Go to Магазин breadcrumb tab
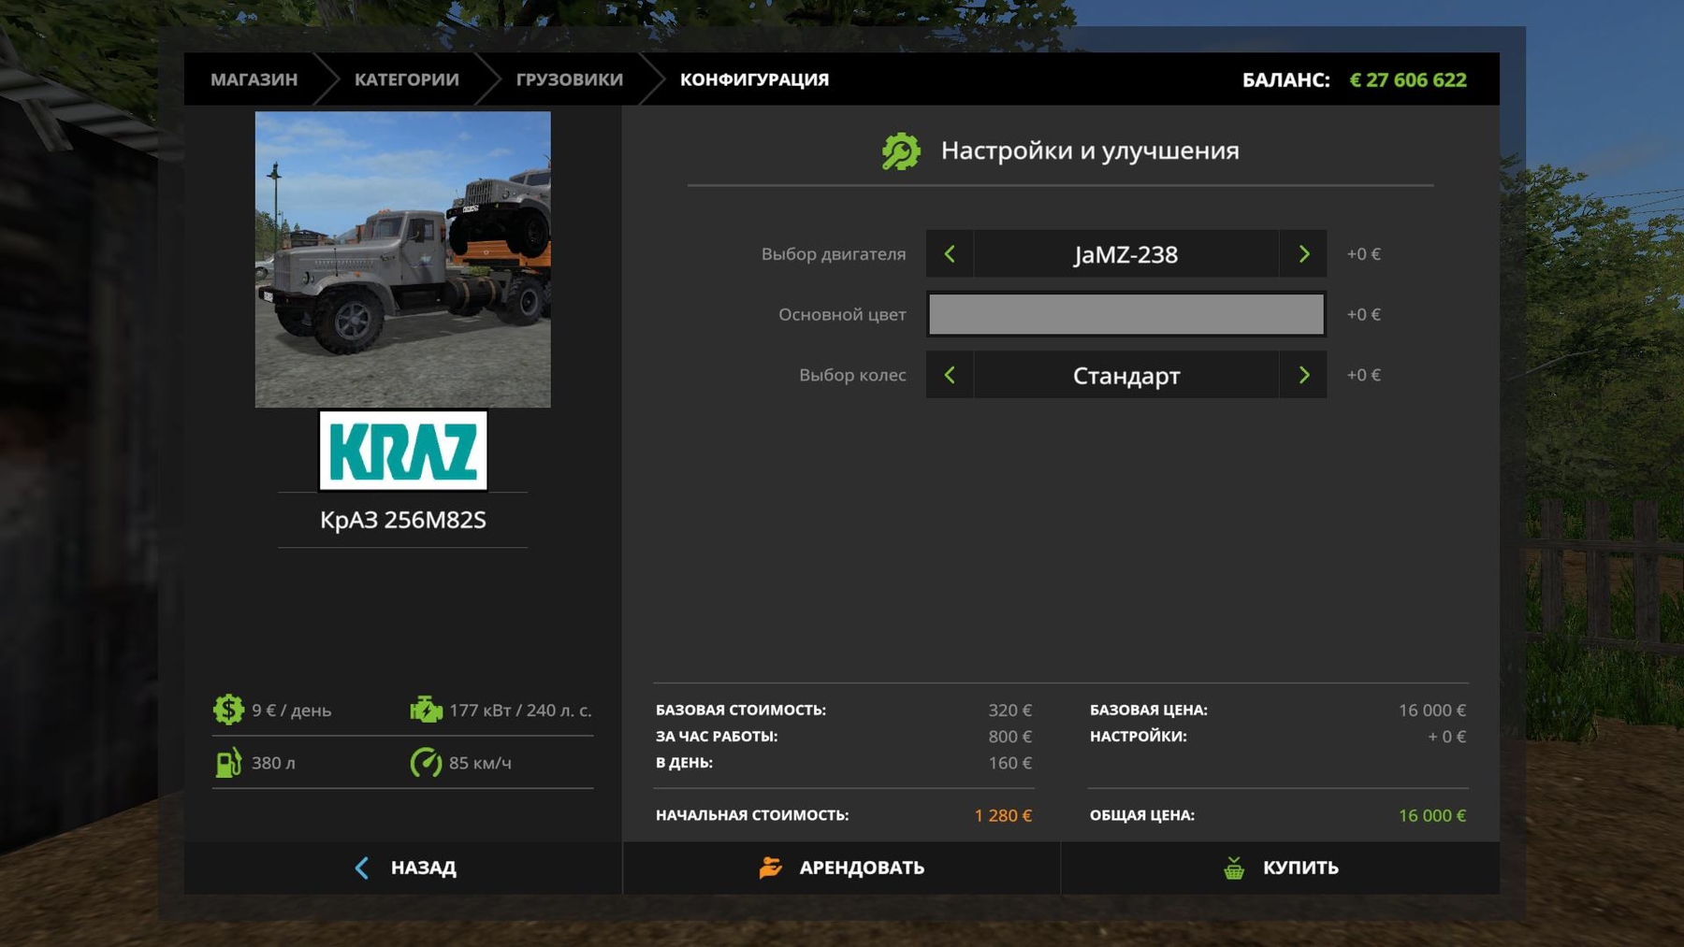 (254, 79)
